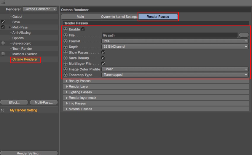Select Options in the settings list
This screenshot has width=252, height=155.
(x=18, y=38)
